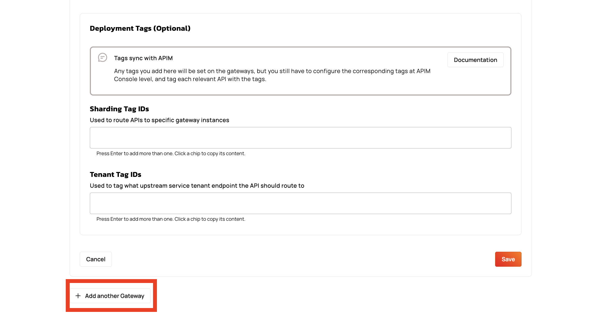Screen dimensions: 594x315
Task: Focus the Sharding Tag IDs input field
Action: 300,138
